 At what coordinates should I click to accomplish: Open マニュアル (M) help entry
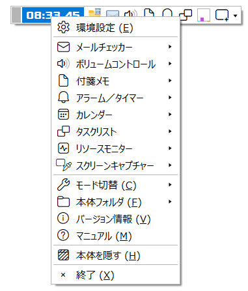click(x=115, y=236)
